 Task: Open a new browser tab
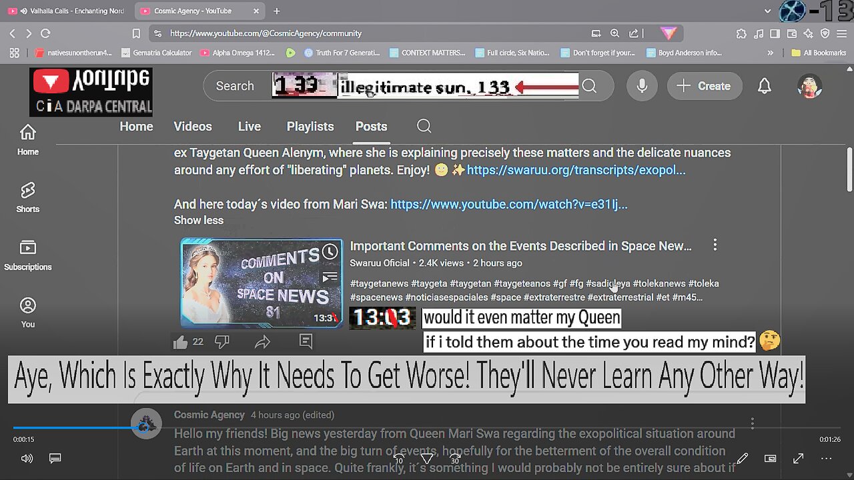(x=277, y=11)
